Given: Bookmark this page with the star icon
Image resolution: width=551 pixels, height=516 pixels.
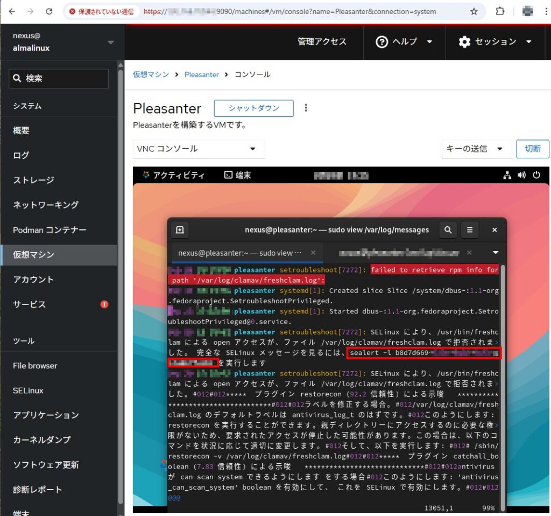Looking at the screenshot, I should pos(474,11).
